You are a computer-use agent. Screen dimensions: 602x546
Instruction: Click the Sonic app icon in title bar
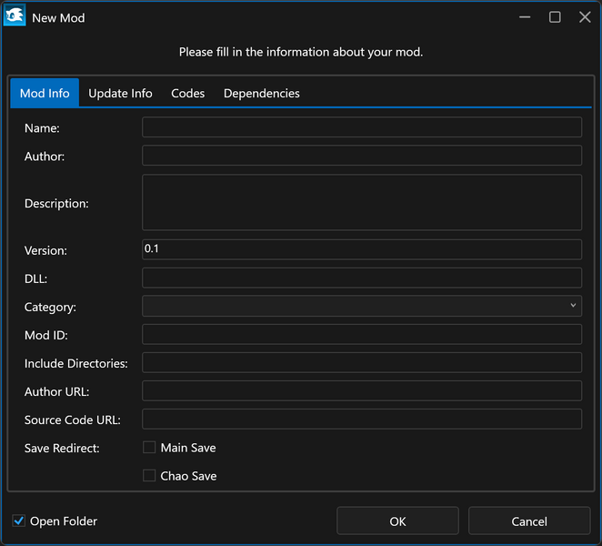15,17
